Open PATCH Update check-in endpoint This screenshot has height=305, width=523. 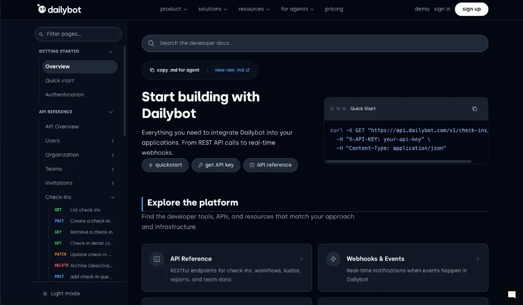coord(83,255)
